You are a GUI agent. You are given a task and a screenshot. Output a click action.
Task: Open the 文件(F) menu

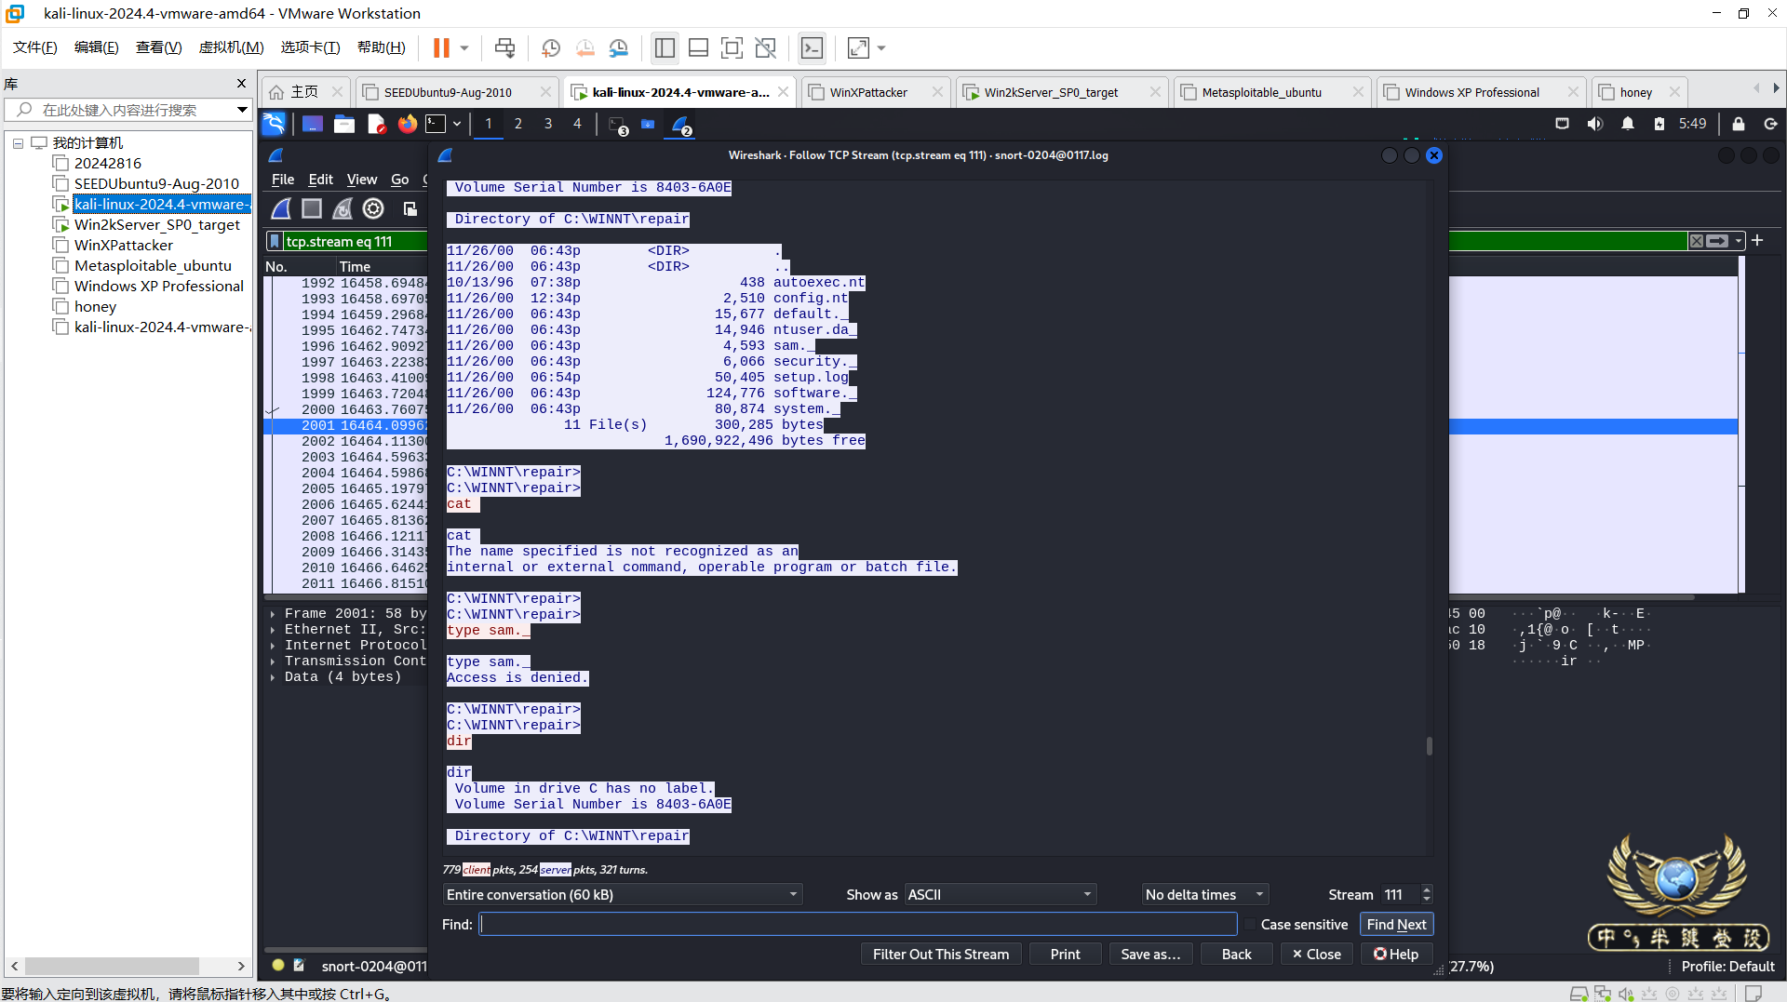tap(35, 47)
